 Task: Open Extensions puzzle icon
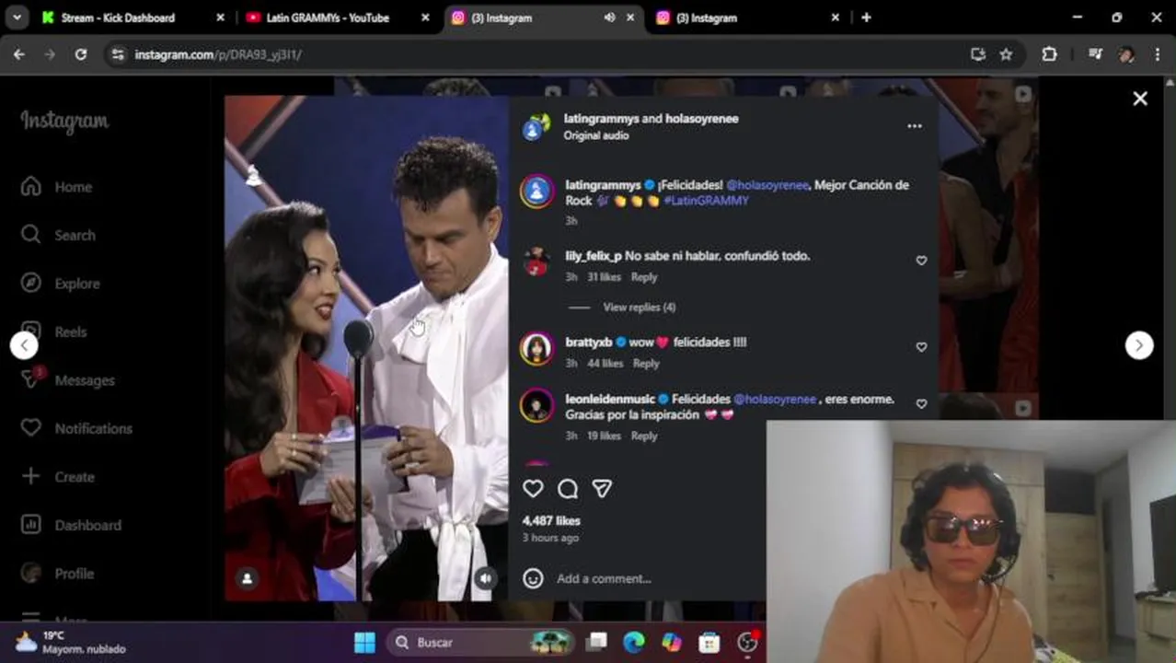coord(1049,54)
